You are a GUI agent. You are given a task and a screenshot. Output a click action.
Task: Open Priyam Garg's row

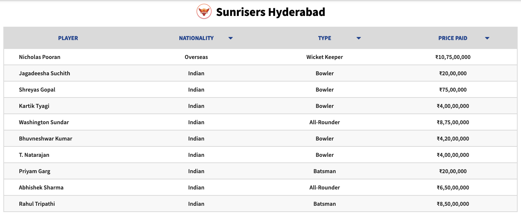point(260,171)
